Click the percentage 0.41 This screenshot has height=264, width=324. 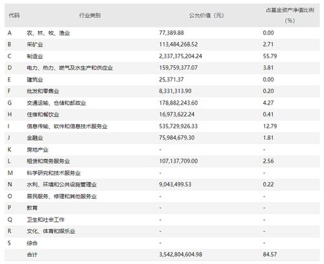[268, 115]
